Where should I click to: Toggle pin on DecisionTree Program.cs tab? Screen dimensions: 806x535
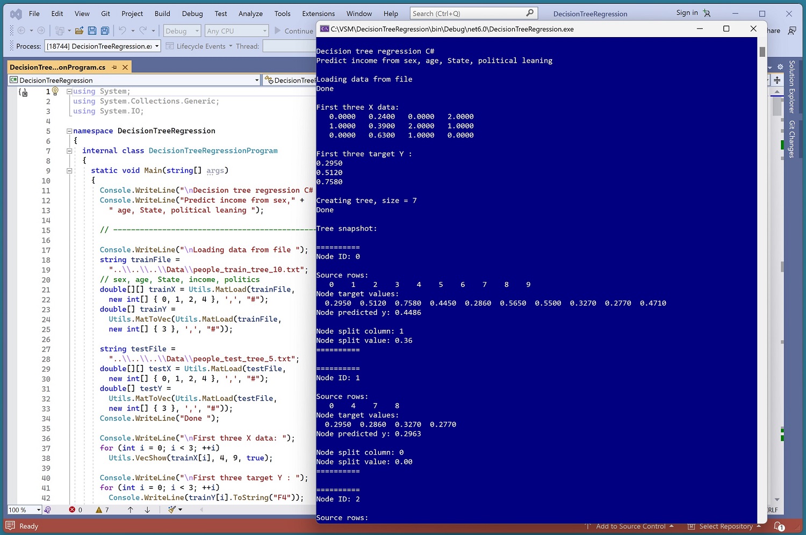pos(114,67)
